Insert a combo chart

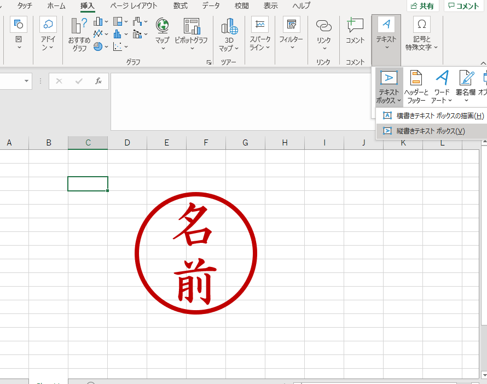click(137, 34)
